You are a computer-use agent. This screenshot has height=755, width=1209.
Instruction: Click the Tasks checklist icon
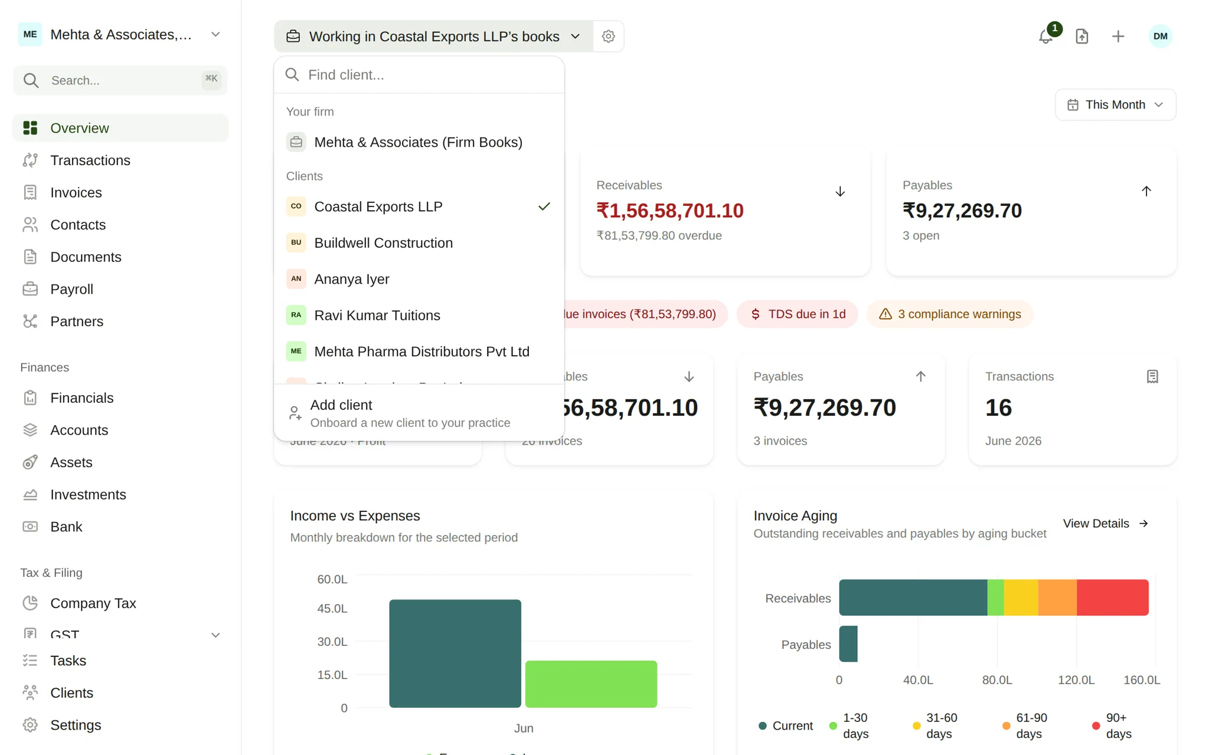click(x=30, y=661)
